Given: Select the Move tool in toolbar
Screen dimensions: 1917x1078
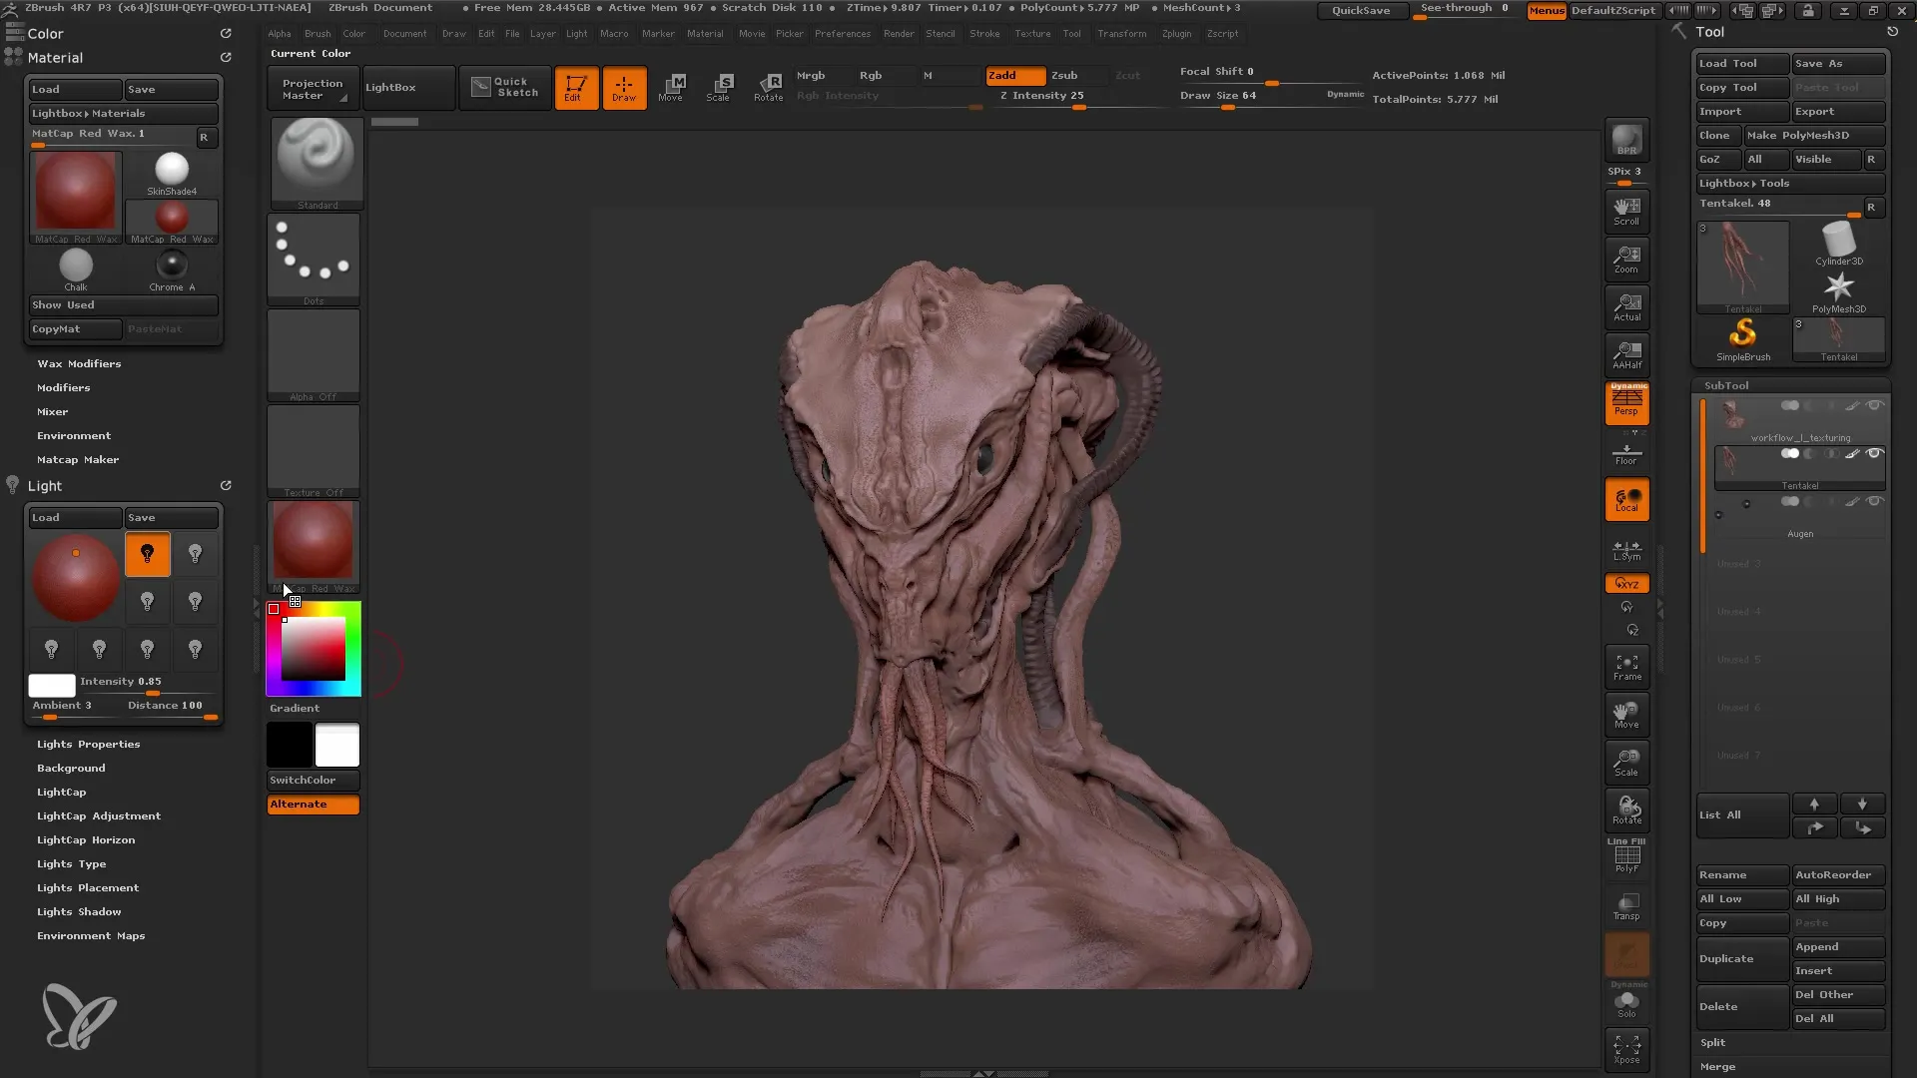Looking at the screenshot, I should click(x=670, y=86).
